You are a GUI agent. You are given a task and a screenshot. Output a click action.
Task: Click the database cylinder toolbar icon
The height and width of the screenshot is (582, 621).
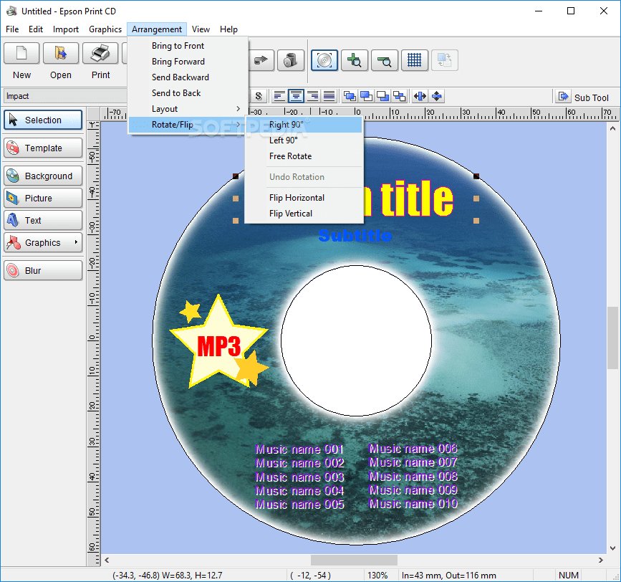pos(291,60)
